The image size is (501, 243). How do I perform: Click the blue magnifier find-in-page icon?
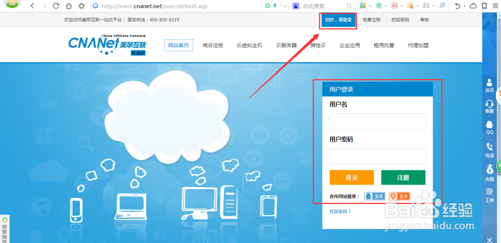[442, 6]
